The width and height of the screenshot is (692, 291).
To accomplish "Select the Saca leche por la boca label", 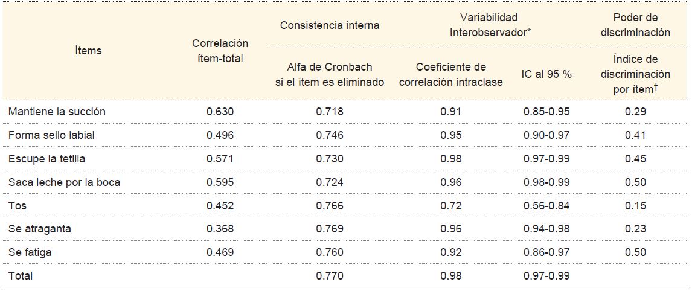I will point(64,182).
